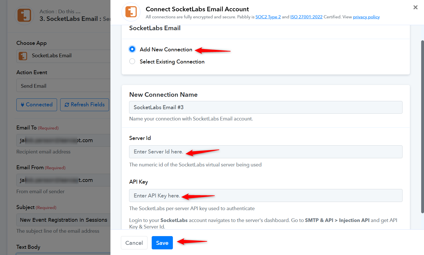Click the API Key input field
Viewport: 424px width, 255px height.
266,195
